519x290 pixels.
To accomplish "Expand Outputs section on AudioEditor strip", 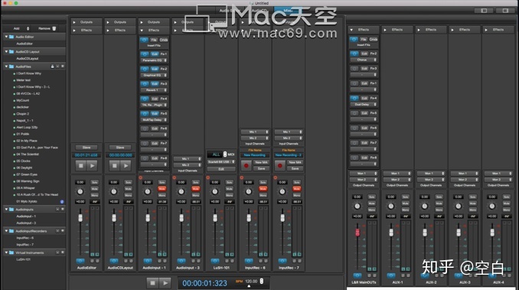I will point(74,22).
